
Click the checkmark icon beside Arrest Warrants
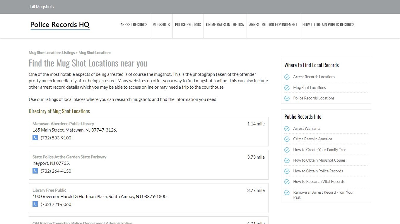[287, 129]
